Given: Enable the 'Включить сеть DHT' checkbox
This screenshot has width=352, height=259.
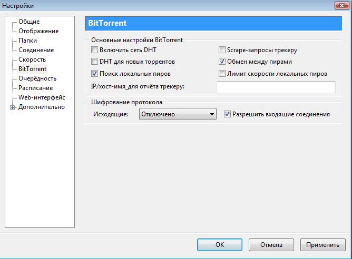Looking at the screenshot, I should (x=94, y=50).
